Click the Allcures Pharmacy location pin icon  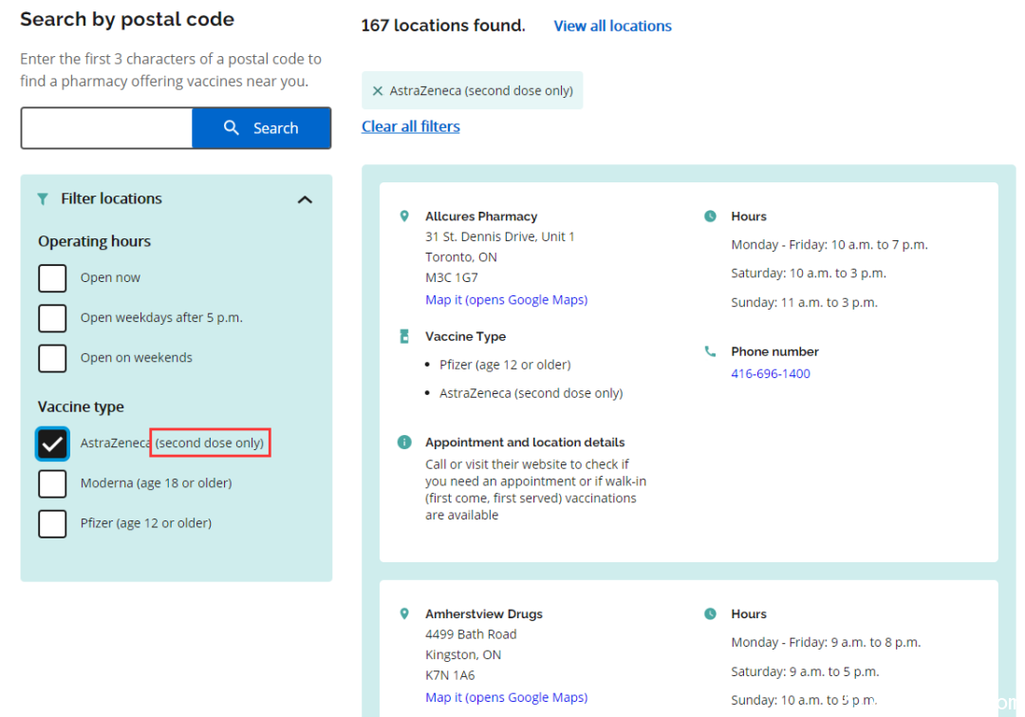click(404, 216)
